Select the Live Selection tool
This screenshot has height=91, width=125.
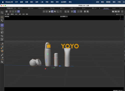2,17
